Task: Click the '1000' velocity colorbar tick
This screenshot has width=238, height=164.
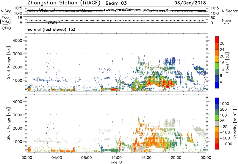Action: coord(225,104)
